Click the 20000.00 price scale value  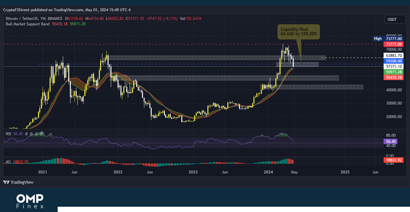click(x=394, y=117)
